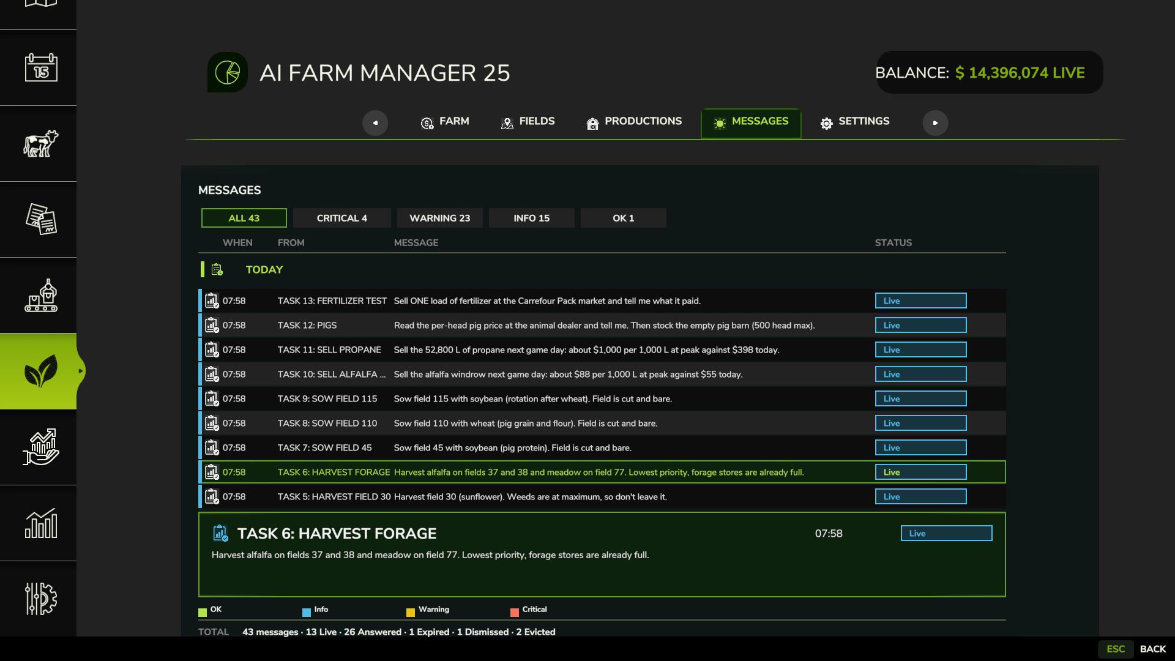Click the clipboard icon beside TODAY
The image size is (1175, 661).
click(217, 269)
